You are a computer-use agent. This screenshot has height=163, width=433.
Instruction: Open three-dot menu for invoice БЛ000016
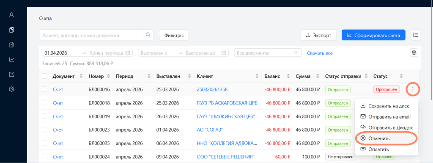(413, 89)
